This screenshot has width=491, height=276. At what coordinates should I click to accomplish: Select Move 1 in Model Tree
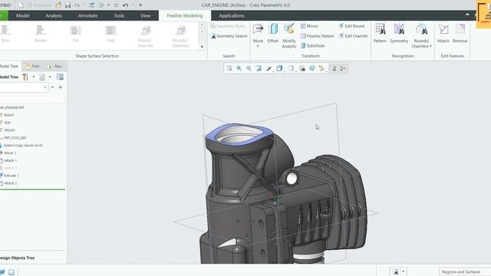(x=10, y=153)
